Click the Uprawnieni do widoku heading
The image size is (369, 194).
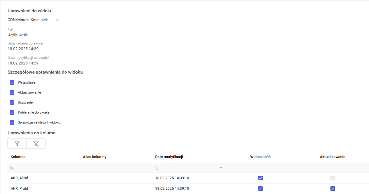point(30,11)
